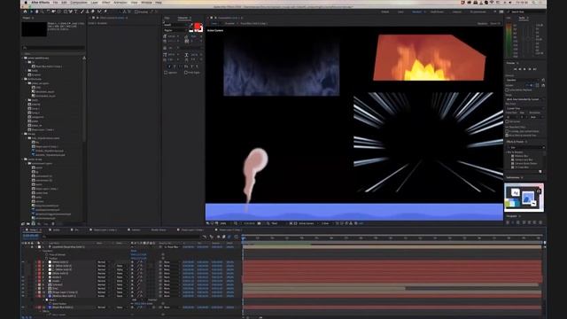
Task: Open the Animation menu
Action: tap(120, 3)
